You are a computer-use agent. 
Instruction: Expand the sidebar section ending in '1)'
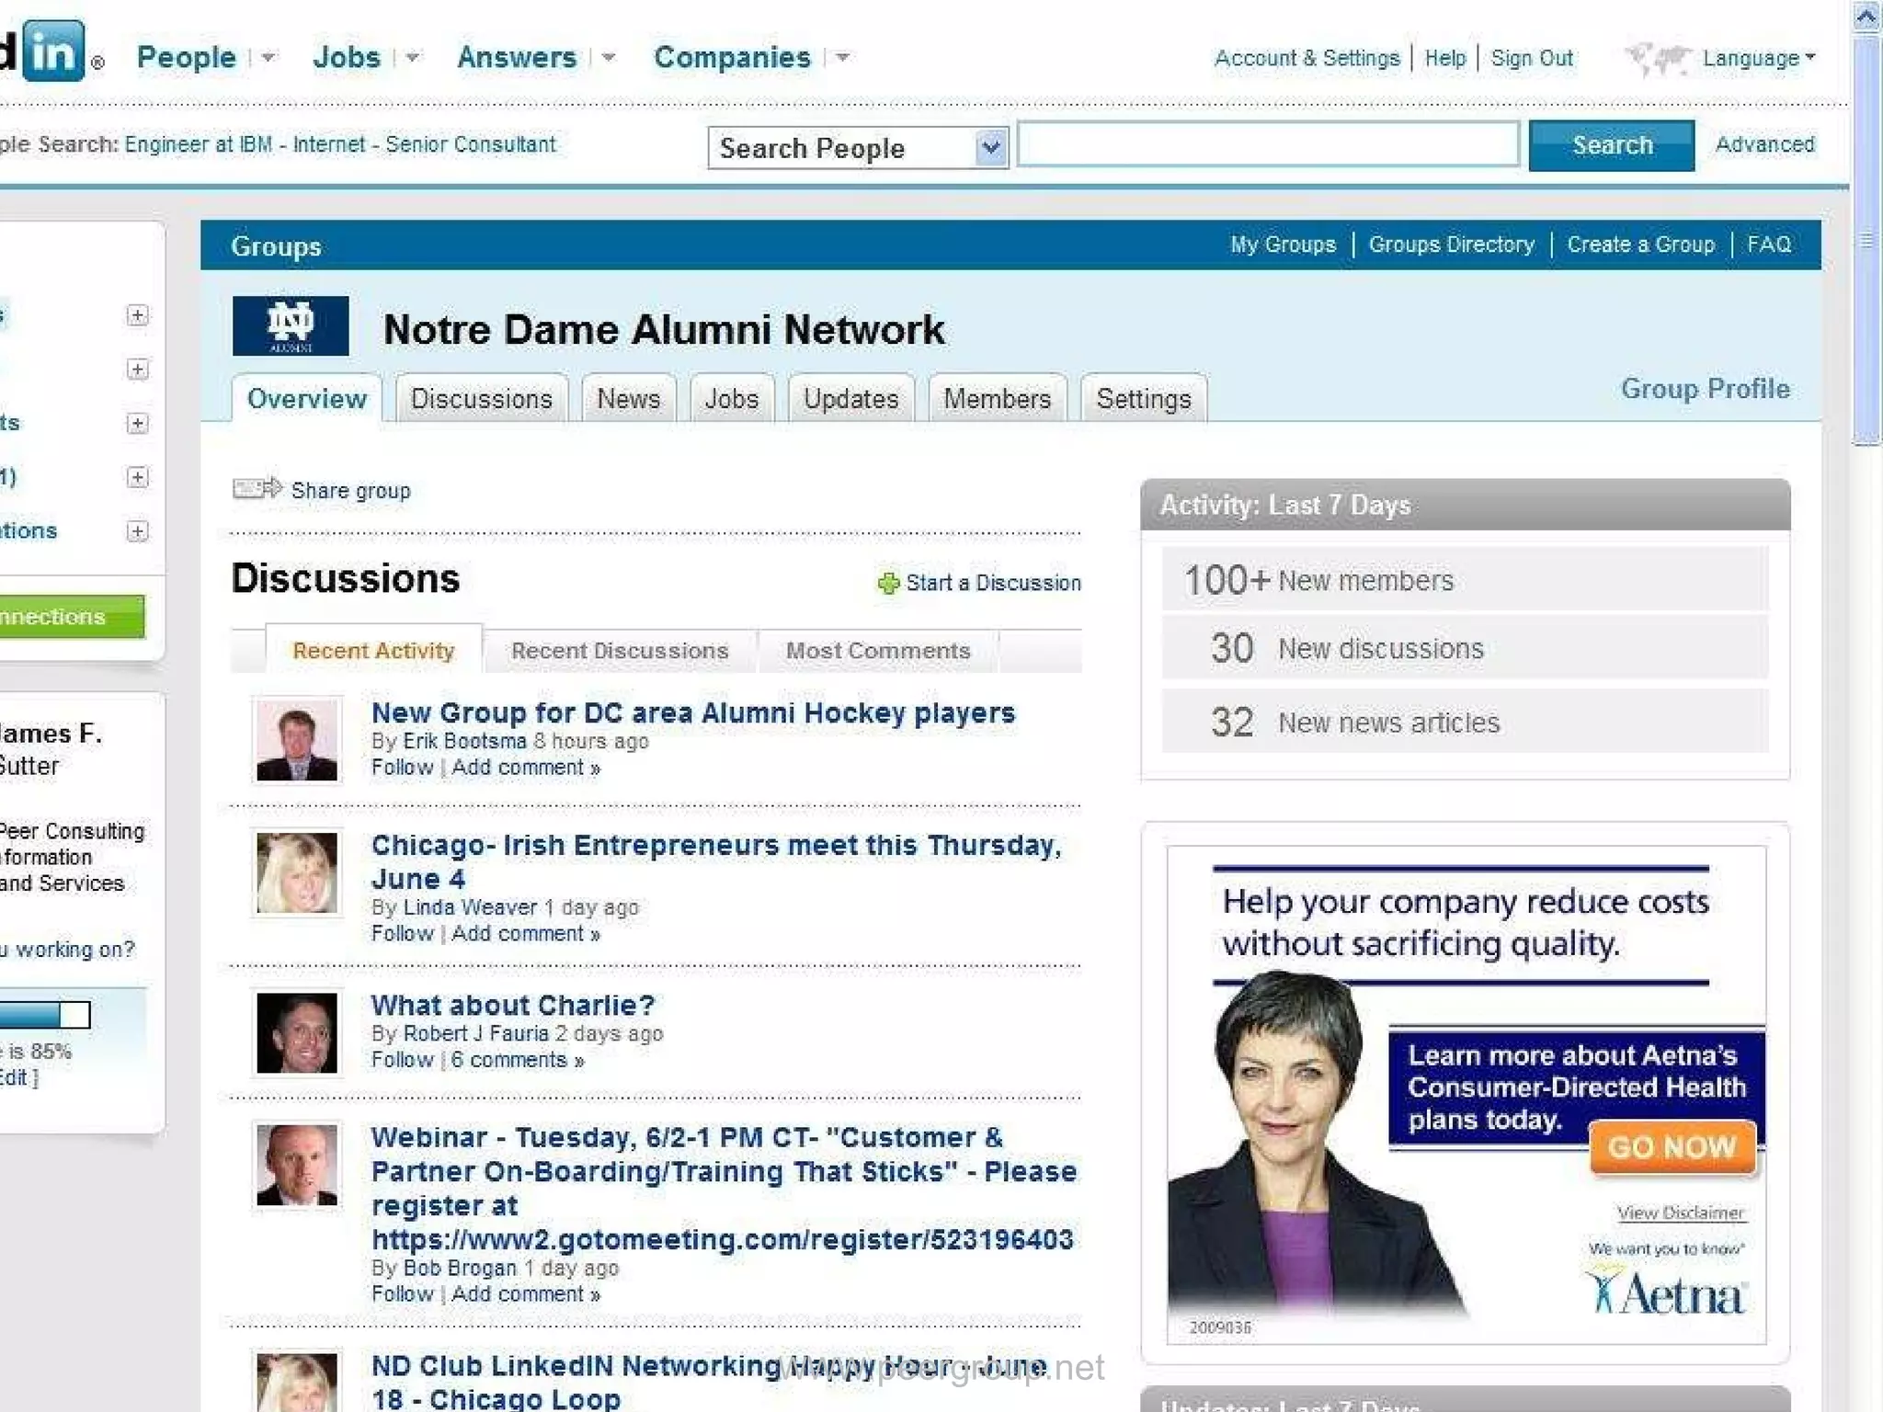(x=137, y=477)
